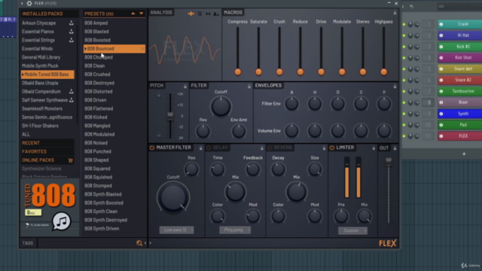Screen dimensions: 482x271
Task: Lock the Reverb section
Action: [324, 148]
